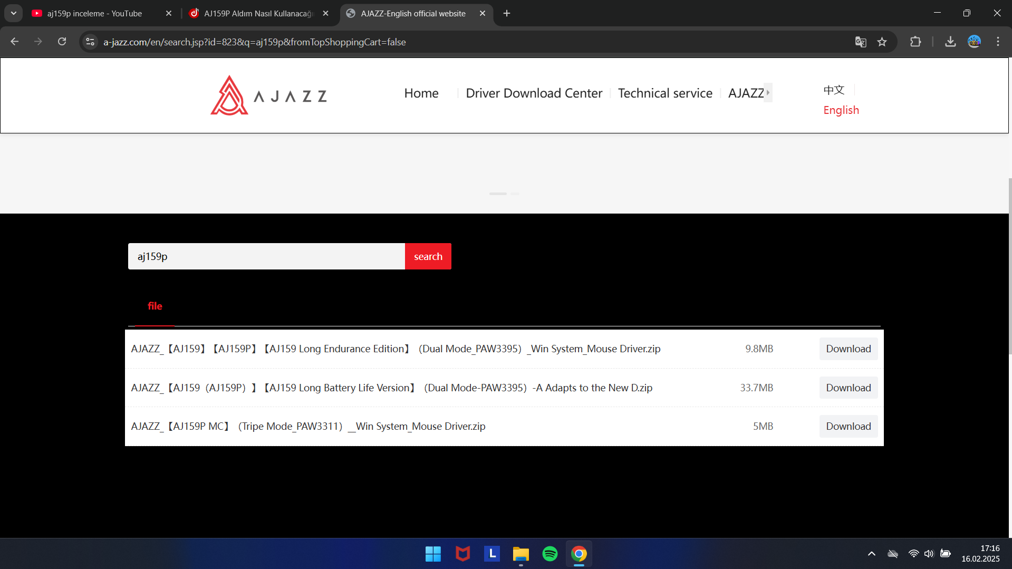Image resolution: width=1012 pixels, height=569 pixels.
Task: Click the 5MB file size
Action: pos(763,427)
